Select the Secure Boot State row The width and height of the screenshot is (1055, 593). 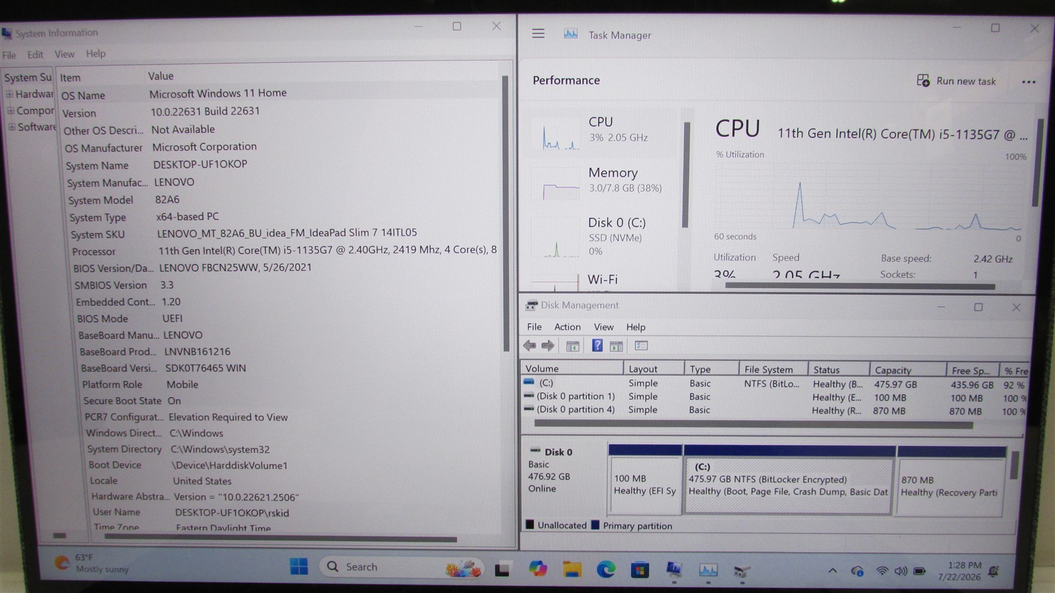290,401
